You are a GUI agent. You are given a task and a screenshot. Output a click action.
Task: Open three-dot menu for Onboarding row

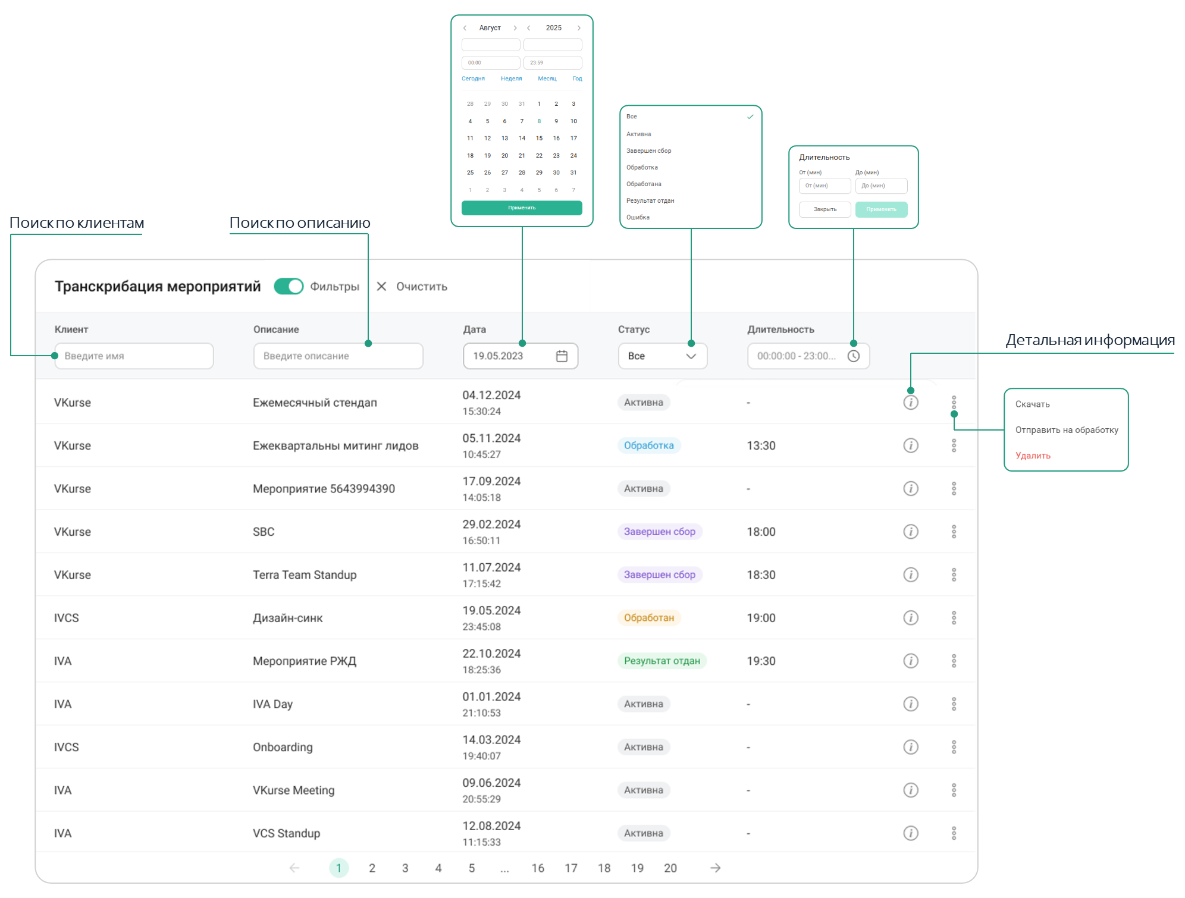tap(954, 747)
